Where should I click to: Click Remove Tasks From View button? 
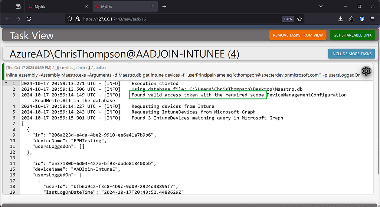point(298,35)
